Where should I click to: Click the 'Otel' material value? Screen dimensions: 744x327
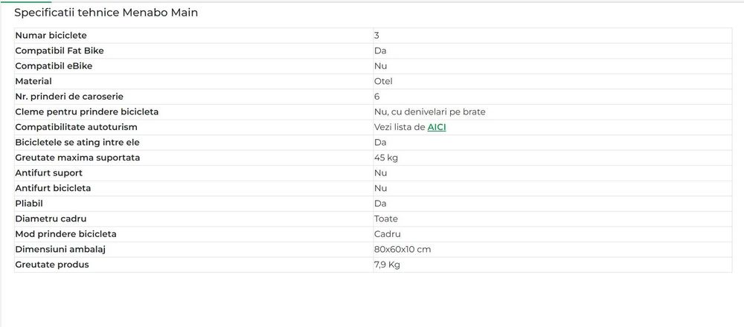383,81
